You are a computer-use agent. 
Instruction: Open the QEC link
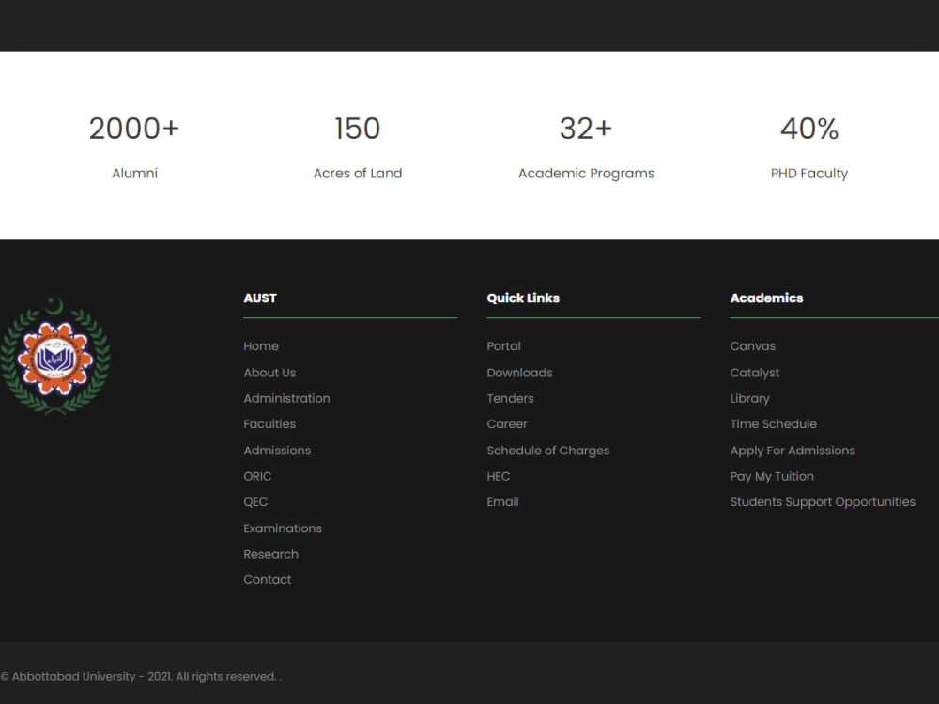[255, 501]
